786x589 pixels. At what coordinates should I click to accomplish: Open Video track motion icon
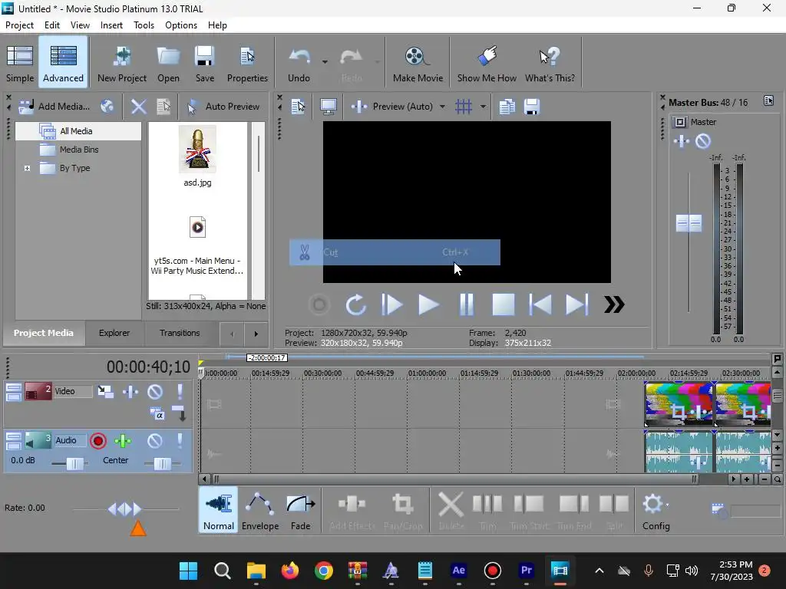click(x=105, y=391)
